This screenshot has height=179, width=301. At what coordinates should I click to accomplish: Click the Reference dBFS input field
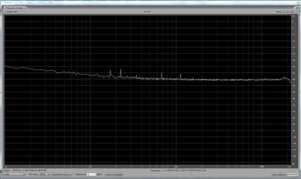click(x=91, y=174)
